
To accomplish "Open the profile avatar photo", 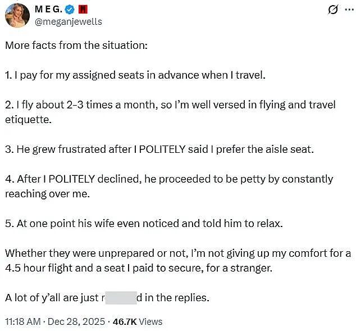I will [17, 15].
